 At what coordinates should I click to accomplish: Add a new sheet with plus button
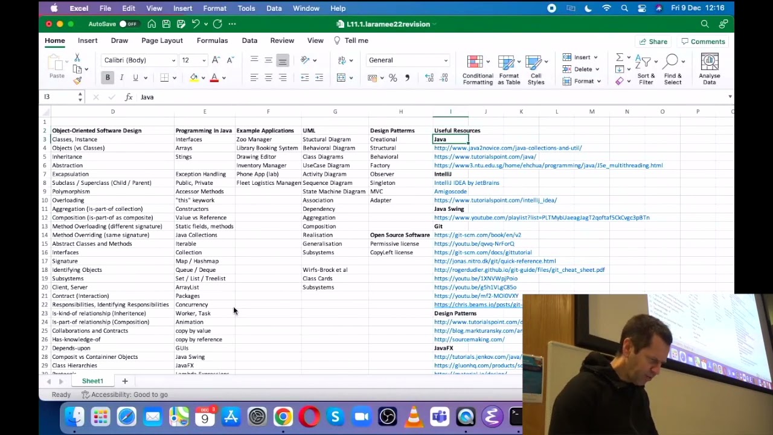tap(125, 381)
